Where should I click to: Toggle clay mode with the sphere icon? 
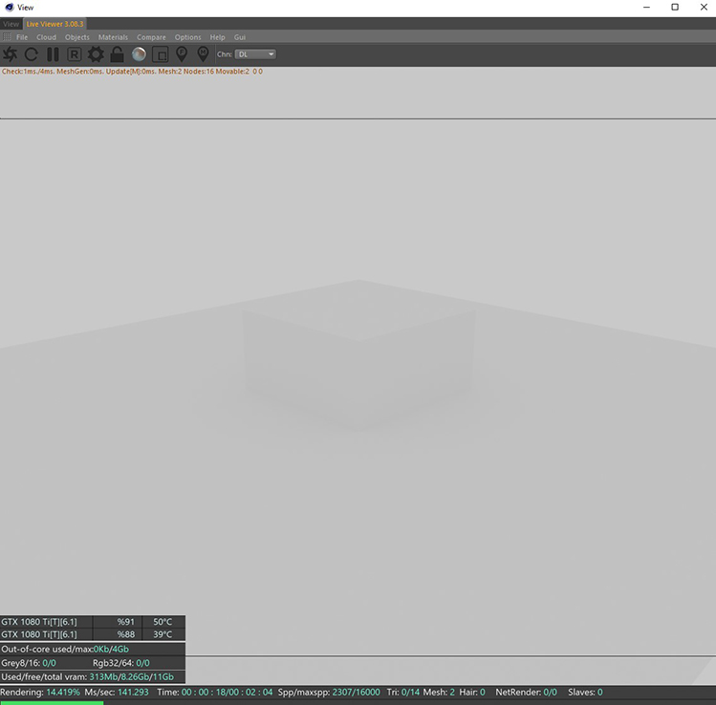139,54
